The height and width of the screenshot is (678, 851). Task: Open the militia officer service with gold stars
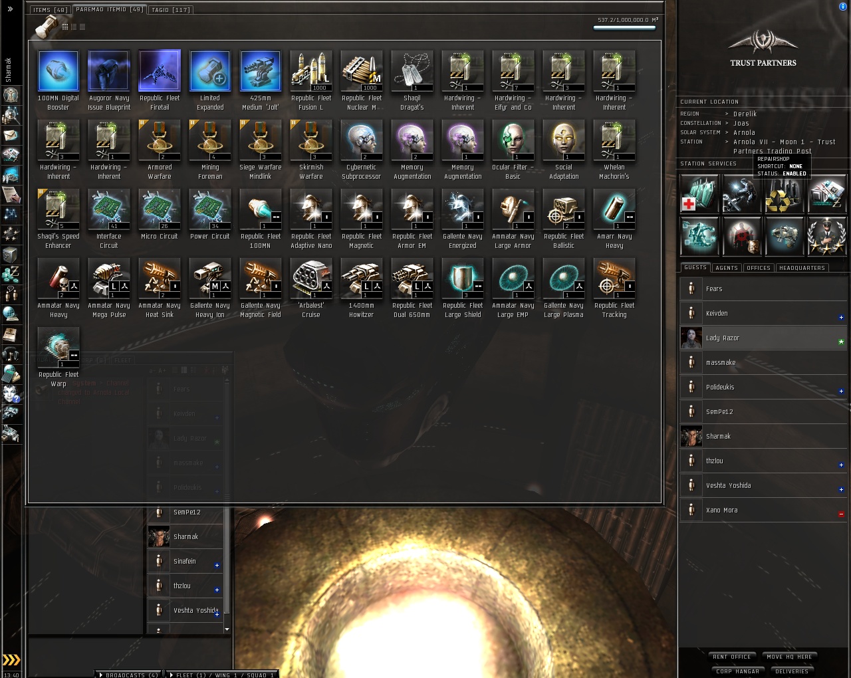(x=827, y=236)
